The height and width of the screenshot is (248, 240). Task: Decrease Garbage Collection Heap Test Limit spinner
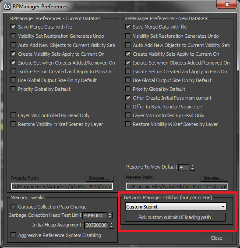[109, 217]
